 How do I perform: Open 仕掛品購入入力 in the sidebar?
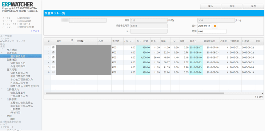click(x=19, y=96)
